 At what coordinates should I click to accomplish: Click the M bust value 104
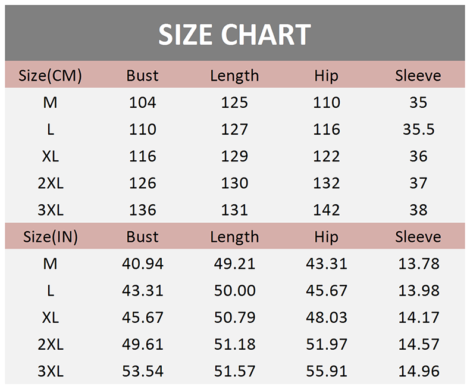point(142,102)
